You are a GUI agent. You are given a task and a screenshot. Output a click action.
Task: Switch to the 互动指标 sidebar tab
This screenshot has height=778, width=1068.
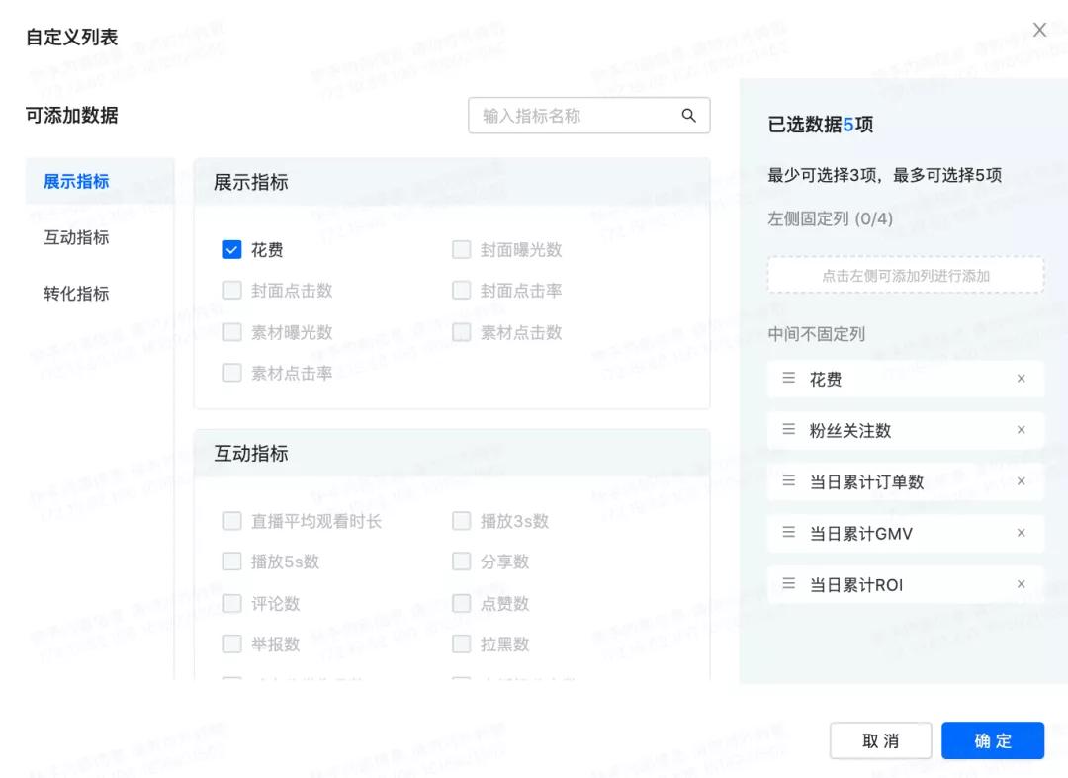(x=76, y=237)
